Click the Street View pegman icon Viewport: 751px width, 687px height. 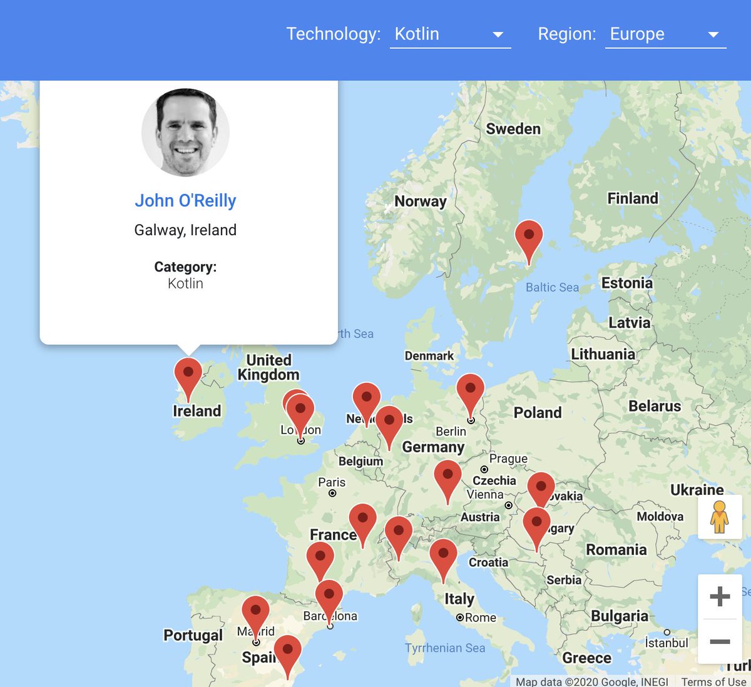point(720,517)
